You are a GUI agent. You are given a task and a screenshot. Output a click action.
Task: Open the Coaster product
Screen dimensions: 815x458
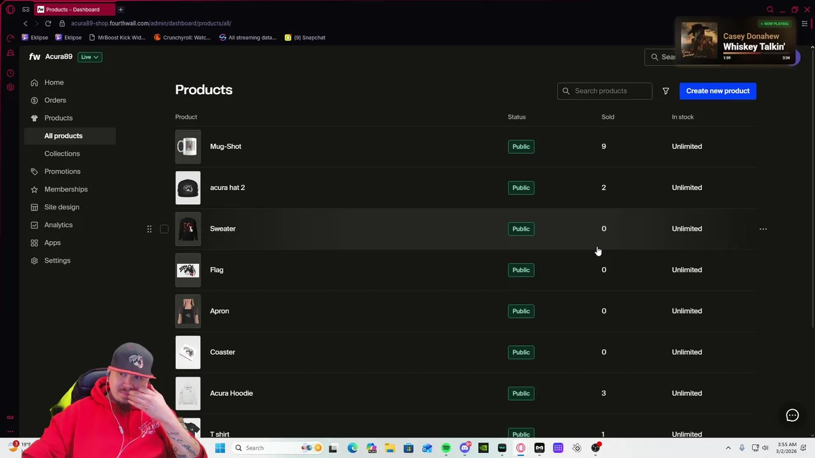pos(222,352)
